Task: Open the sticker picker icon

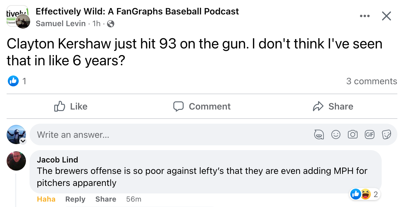Action: 386,134
